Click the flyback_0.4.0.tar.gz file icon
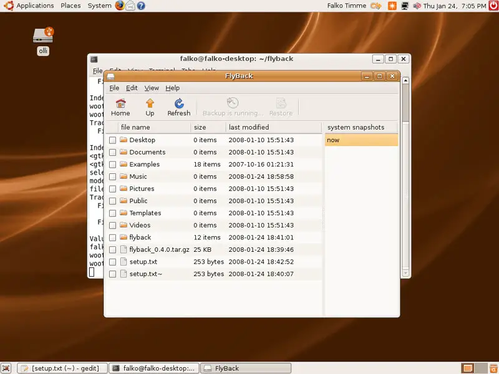This screenshot has height=374, width=499. [124, 249]
